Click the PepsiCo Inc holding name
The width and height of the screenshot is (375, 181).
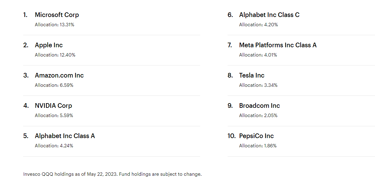pyautogui.click(x=256, y=136)
